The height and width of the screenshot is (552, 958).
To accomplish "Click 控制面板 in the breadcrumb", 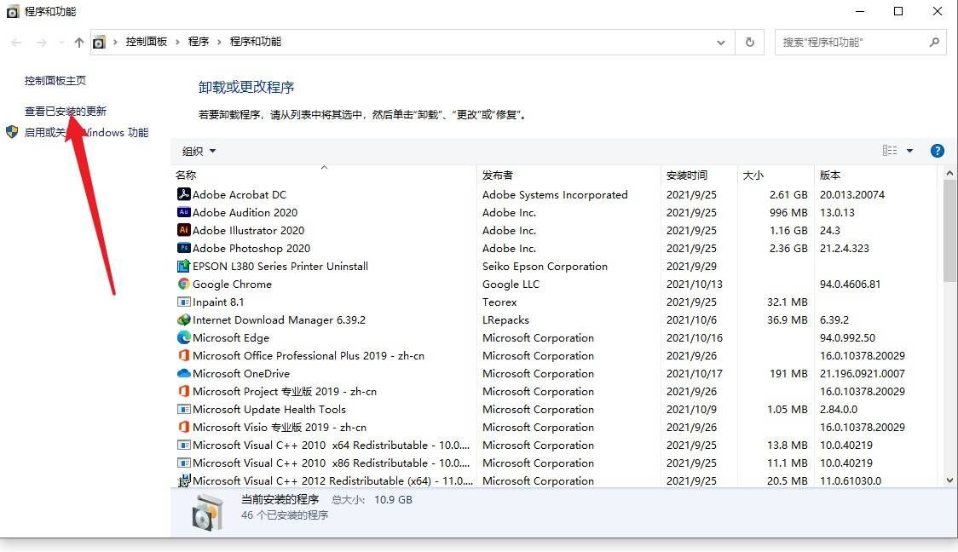I will 146,42.
